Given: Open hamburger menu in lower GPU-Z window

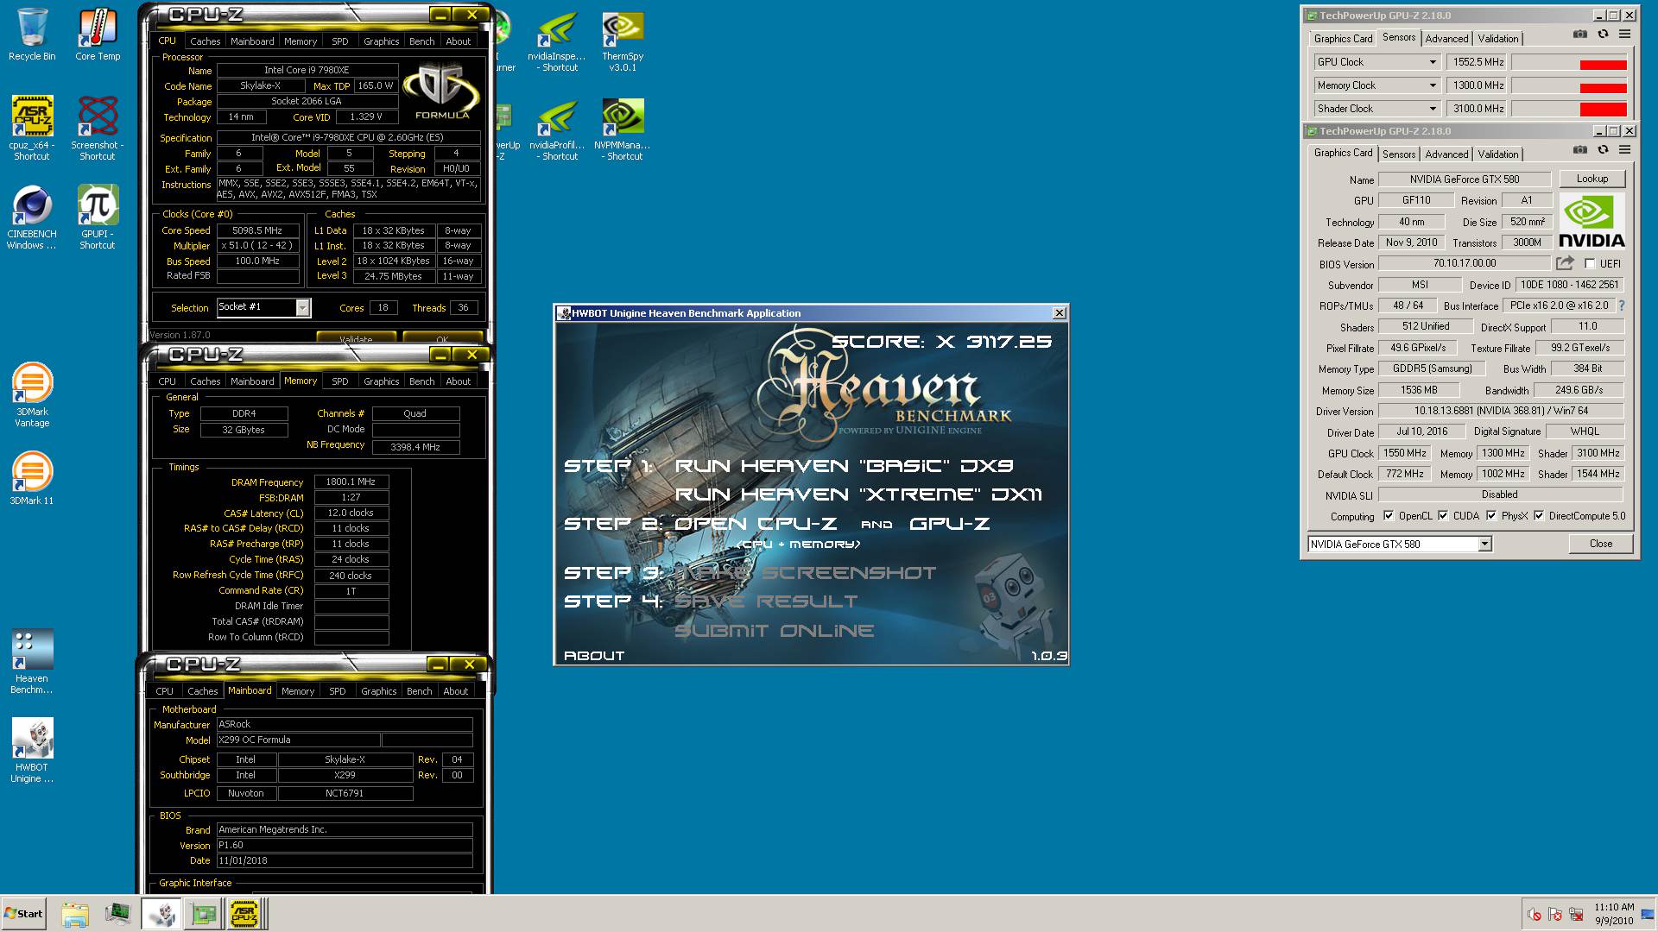Looking at the screenshot, I should (1624, 150).
